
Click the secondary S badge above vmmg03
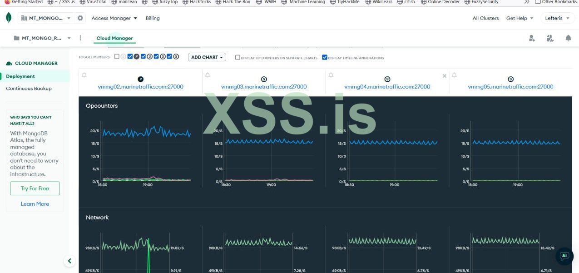pos(264,79)
